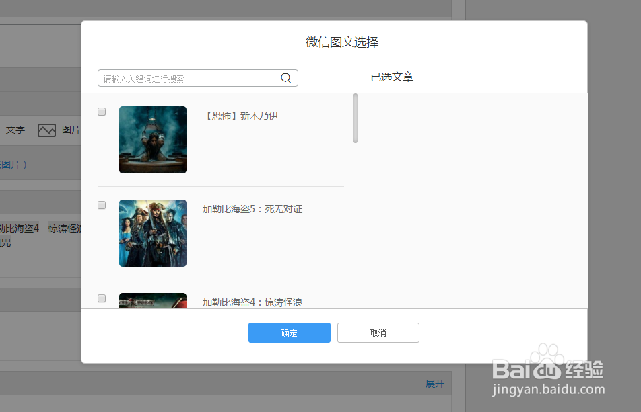Select 文字 option in background page
Image resolution: width=641 pixels, height=412 pixels.
15,130
